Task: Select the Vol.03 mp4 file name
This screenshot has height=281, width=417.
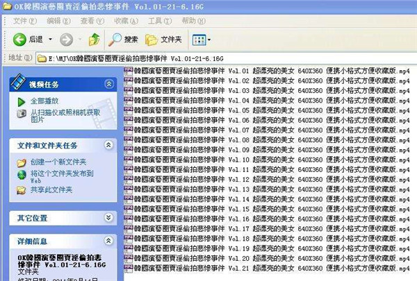Action: pyautogui.click(x=272, y=91)
